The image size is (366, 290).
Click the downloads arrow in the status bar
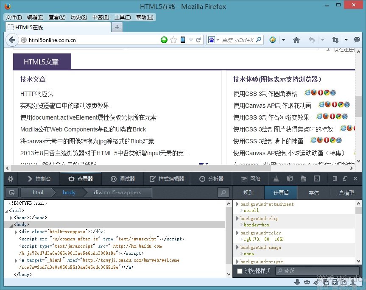click(x=297, y=282)
